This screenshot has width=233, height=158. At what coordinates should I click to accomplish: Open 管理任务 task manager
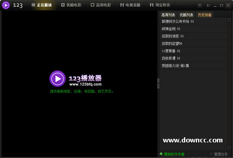[x=219, y=154]
